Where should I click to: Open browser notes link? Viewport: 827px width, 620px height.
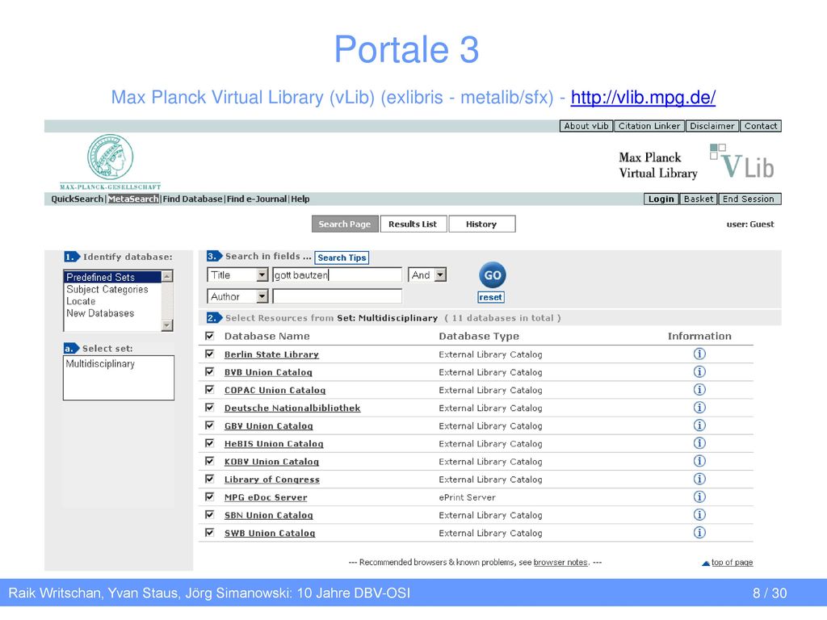click(x=560, y=563)
